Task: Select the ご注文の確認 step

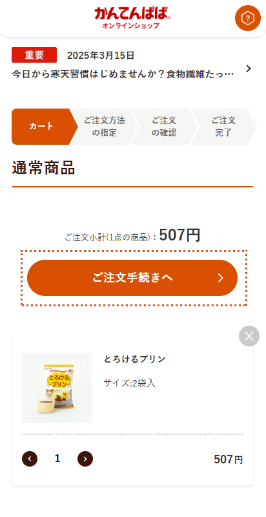Action: click(x=164, y=127)
